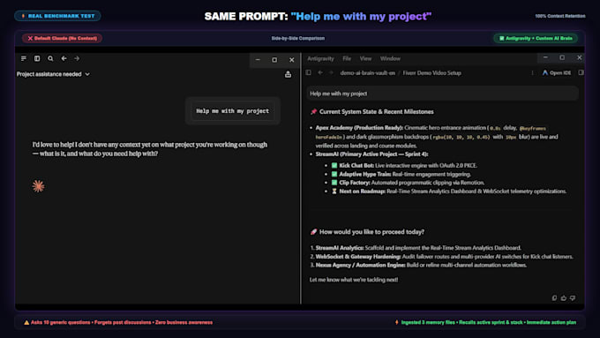The image size is (600, 338).
Task: Toggle the left sidebar icon in Antigravity
Action: coord(309,72)
